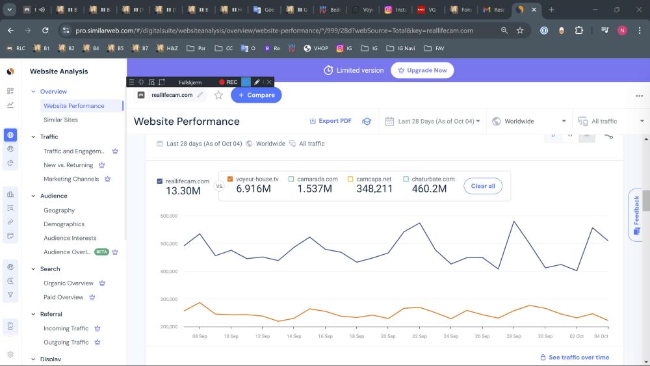Open Similar Sites in the sidebar
This screenshot has width=650, height=366.
pos(60,120)
